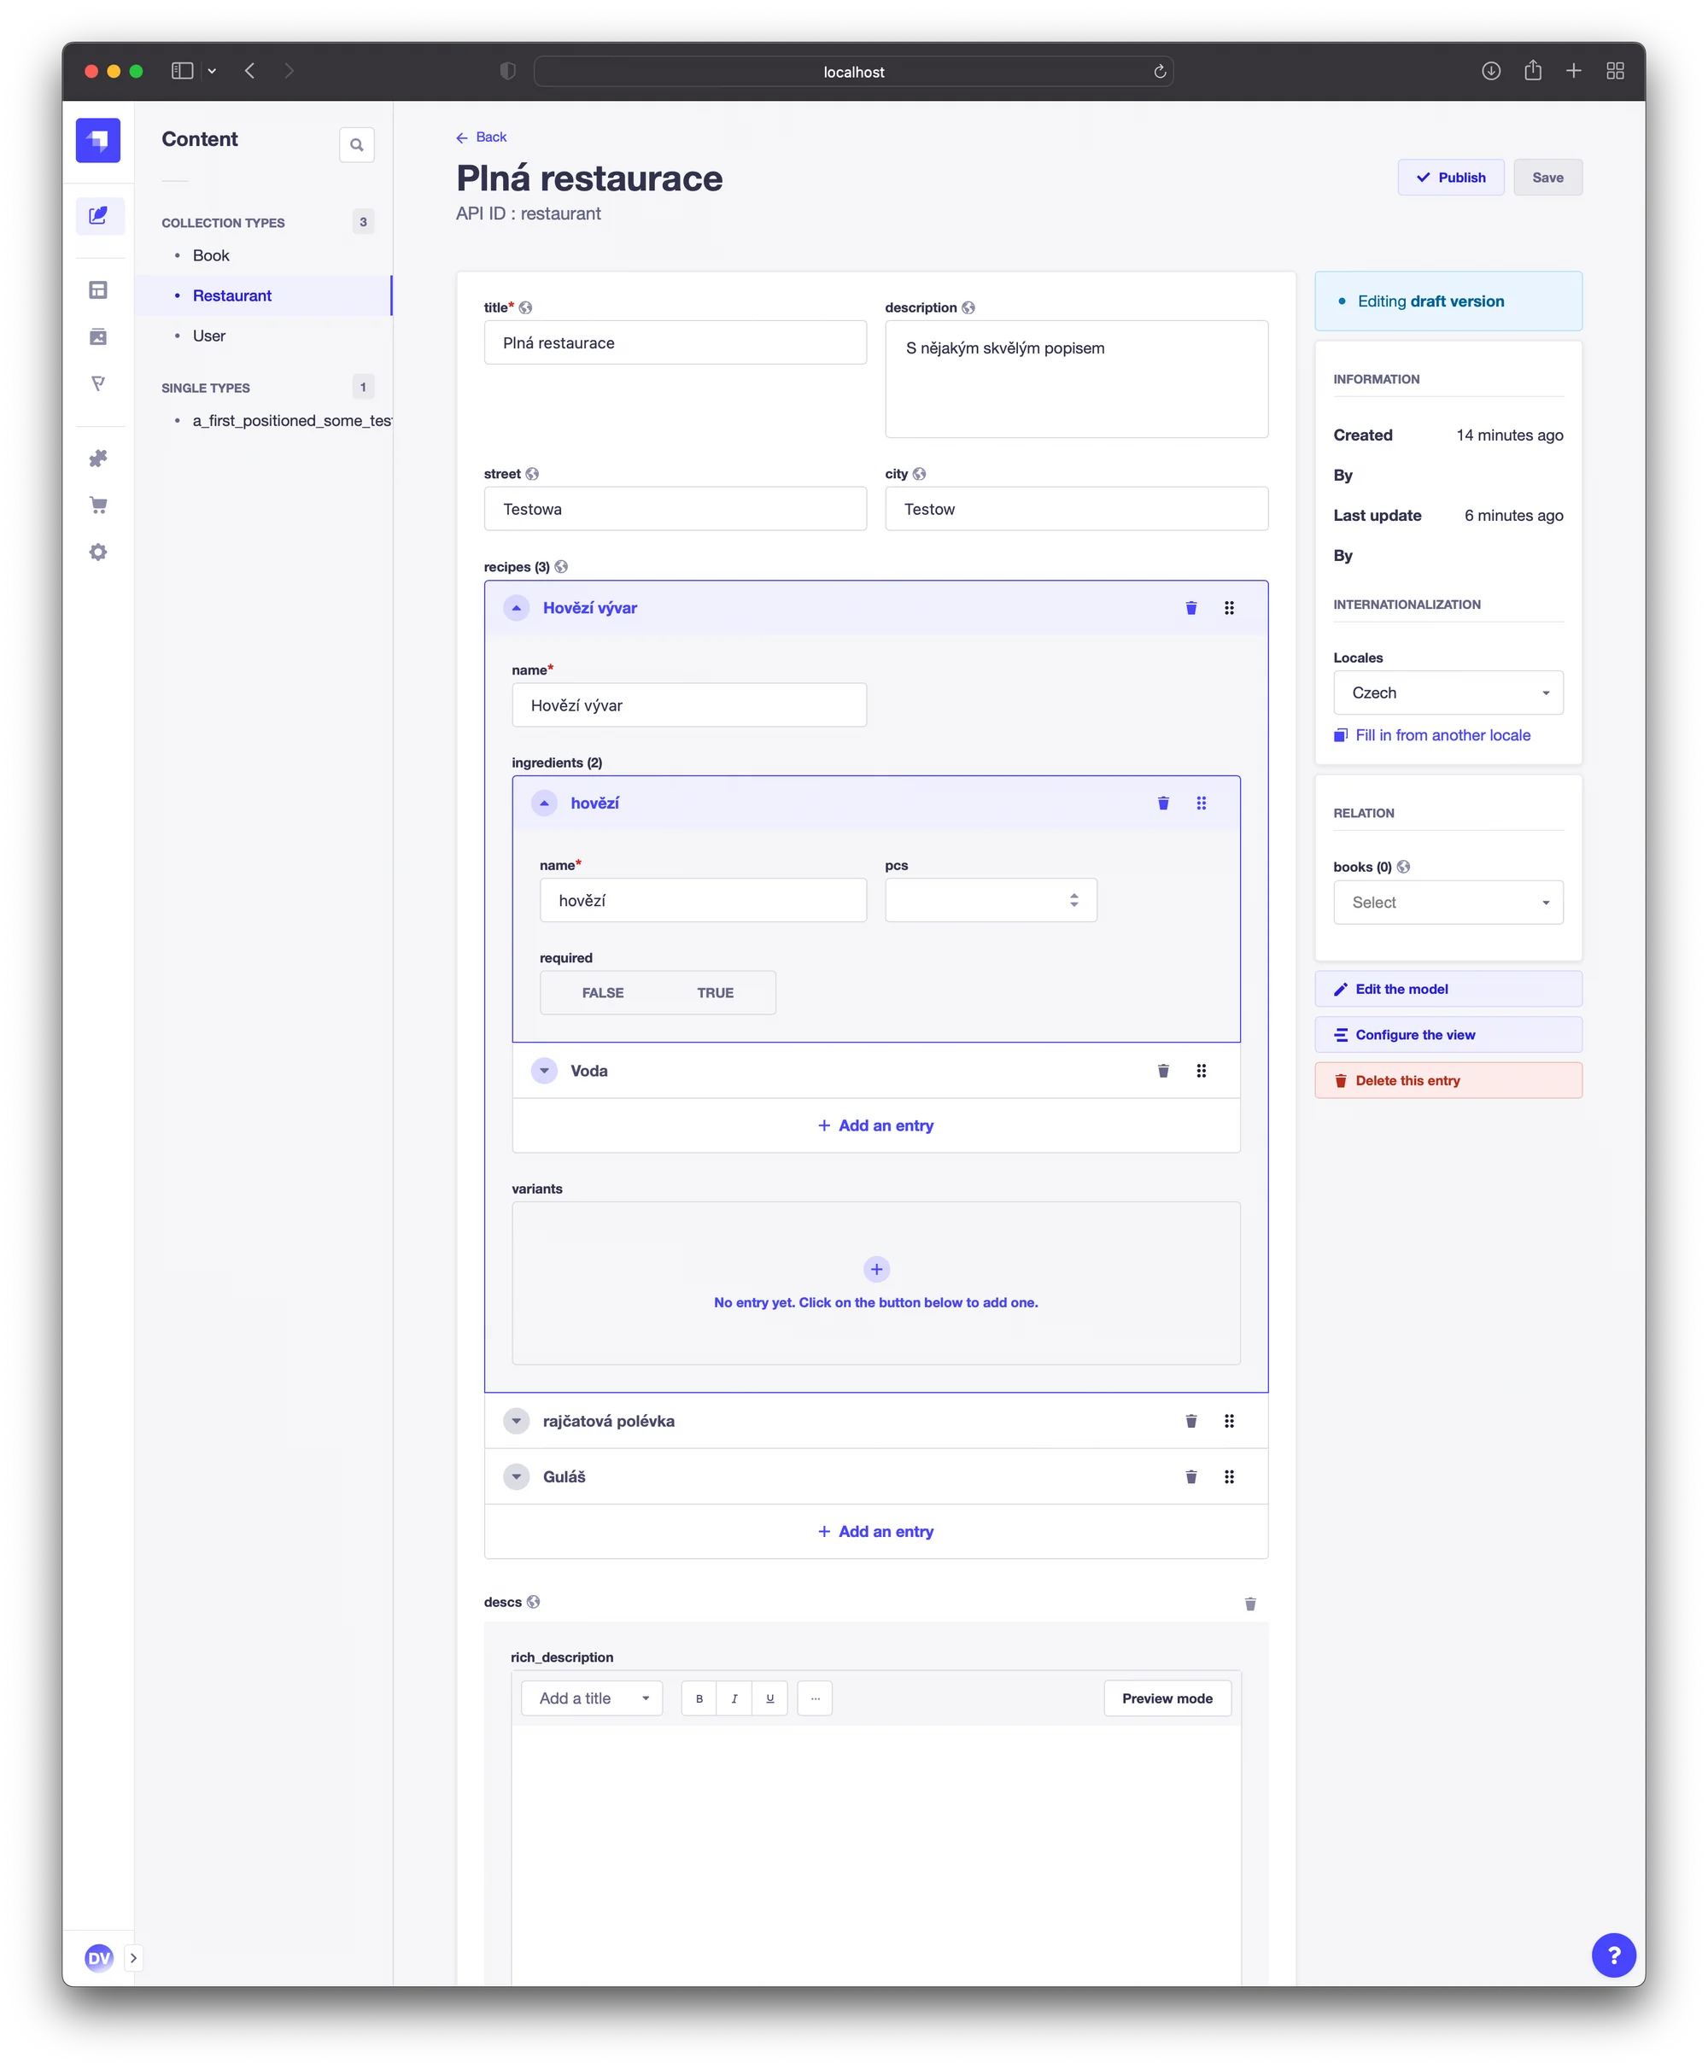Viewport: 1708px width, 2069px height.
Task: Open Settings gear icon in sidebar
Action: click(98, 553)
